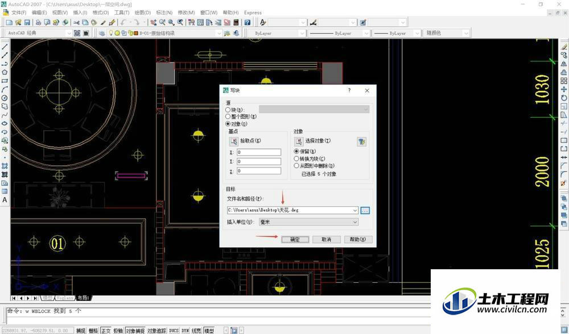Screen dimensions: 569x334
Task: Open the file name and path dropdown
Action: tap(355, 210)
